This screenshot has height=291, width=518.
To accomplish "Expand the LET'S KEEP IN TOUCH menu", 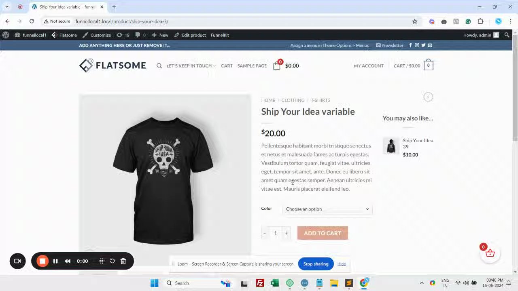I will click(x=191, y=65).
